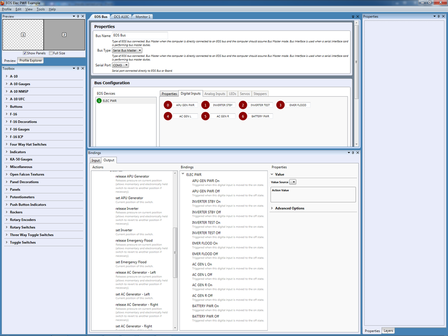Open the Steppers tab

coord(260,94)
